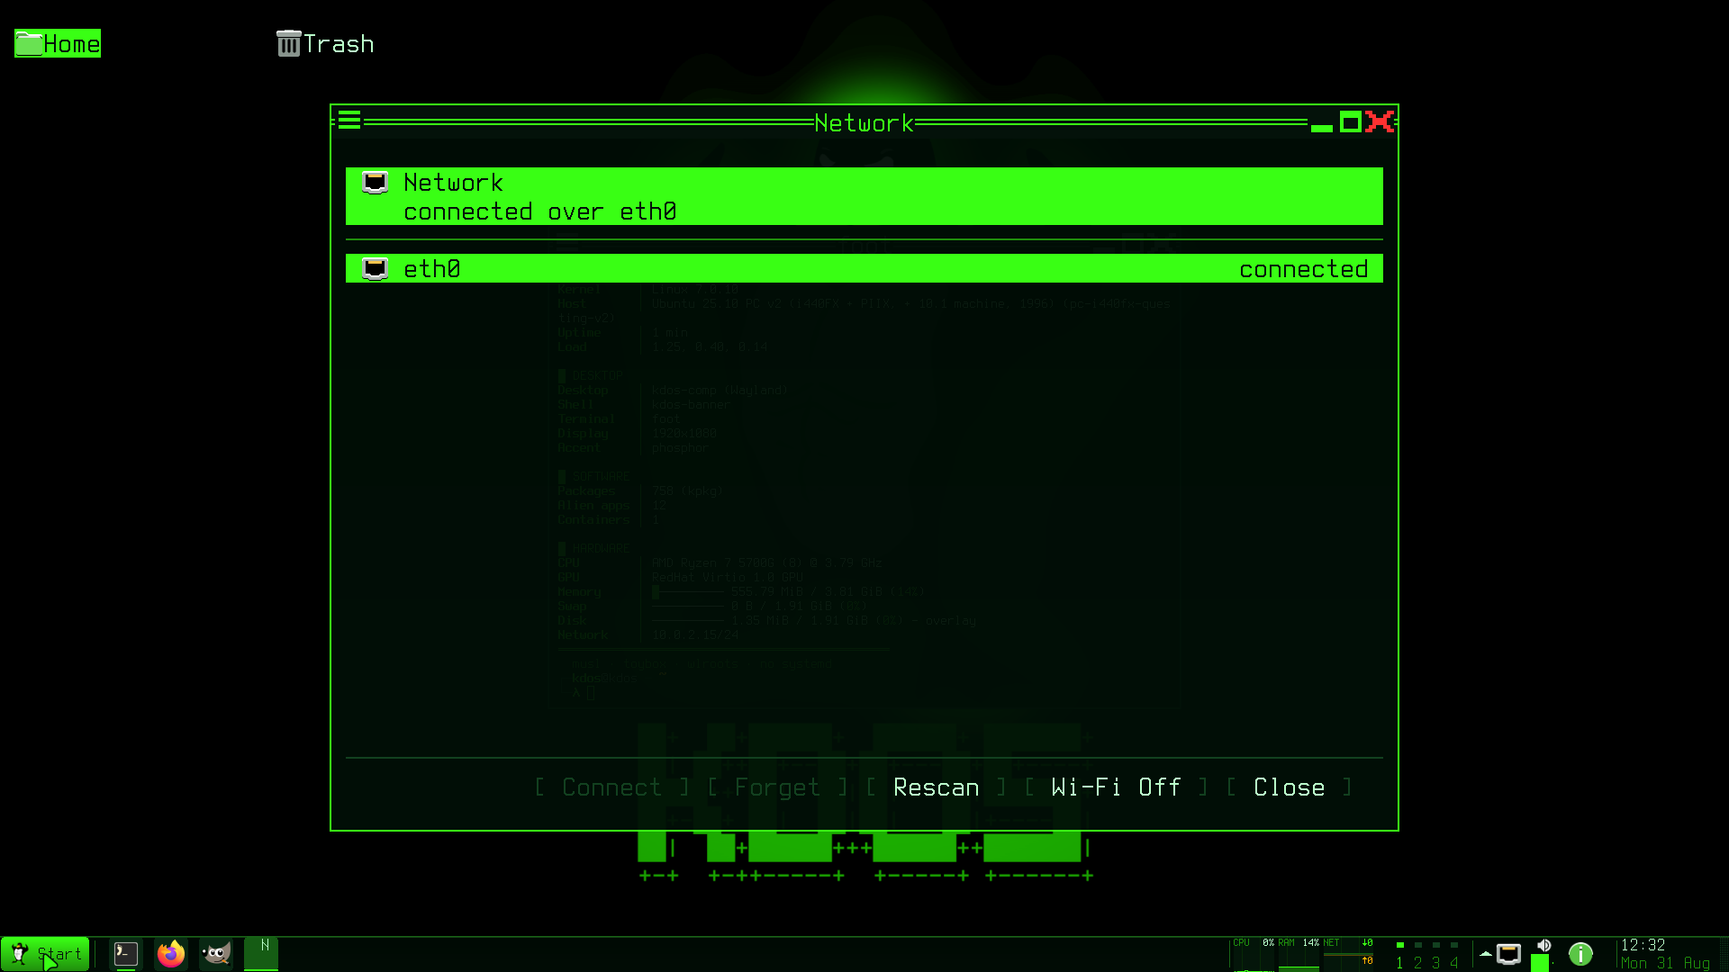Switch to the Network task in taskbar

coord(261,954)
